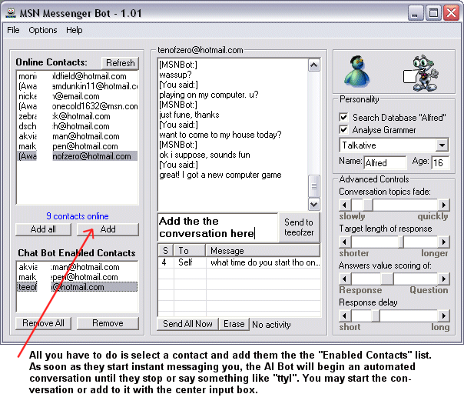Click right arrow of Conversation topics fade slider
The image size is (464, 414).
click(443, 205)
